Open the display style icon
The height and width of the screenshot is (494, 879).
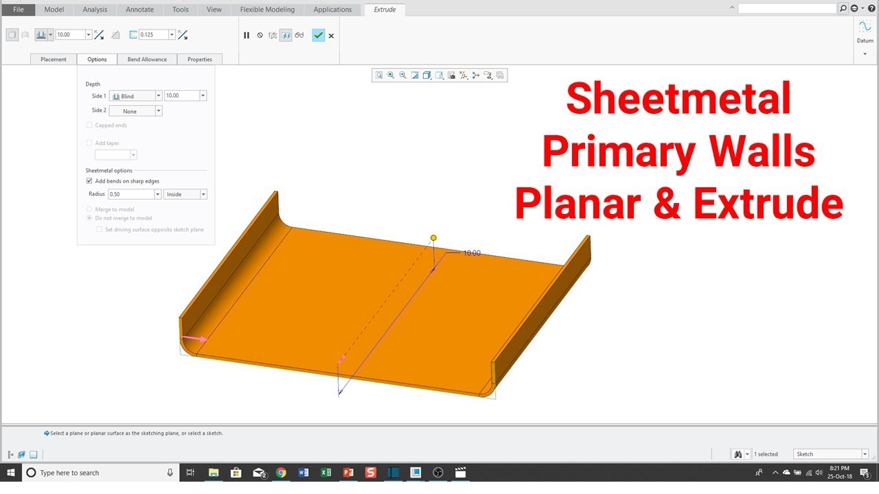pos(427,75)
